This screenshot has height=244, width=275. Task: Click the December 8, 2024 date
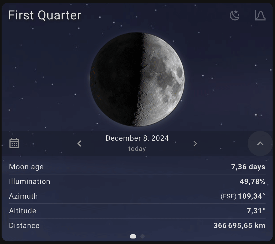coord(137,138)
